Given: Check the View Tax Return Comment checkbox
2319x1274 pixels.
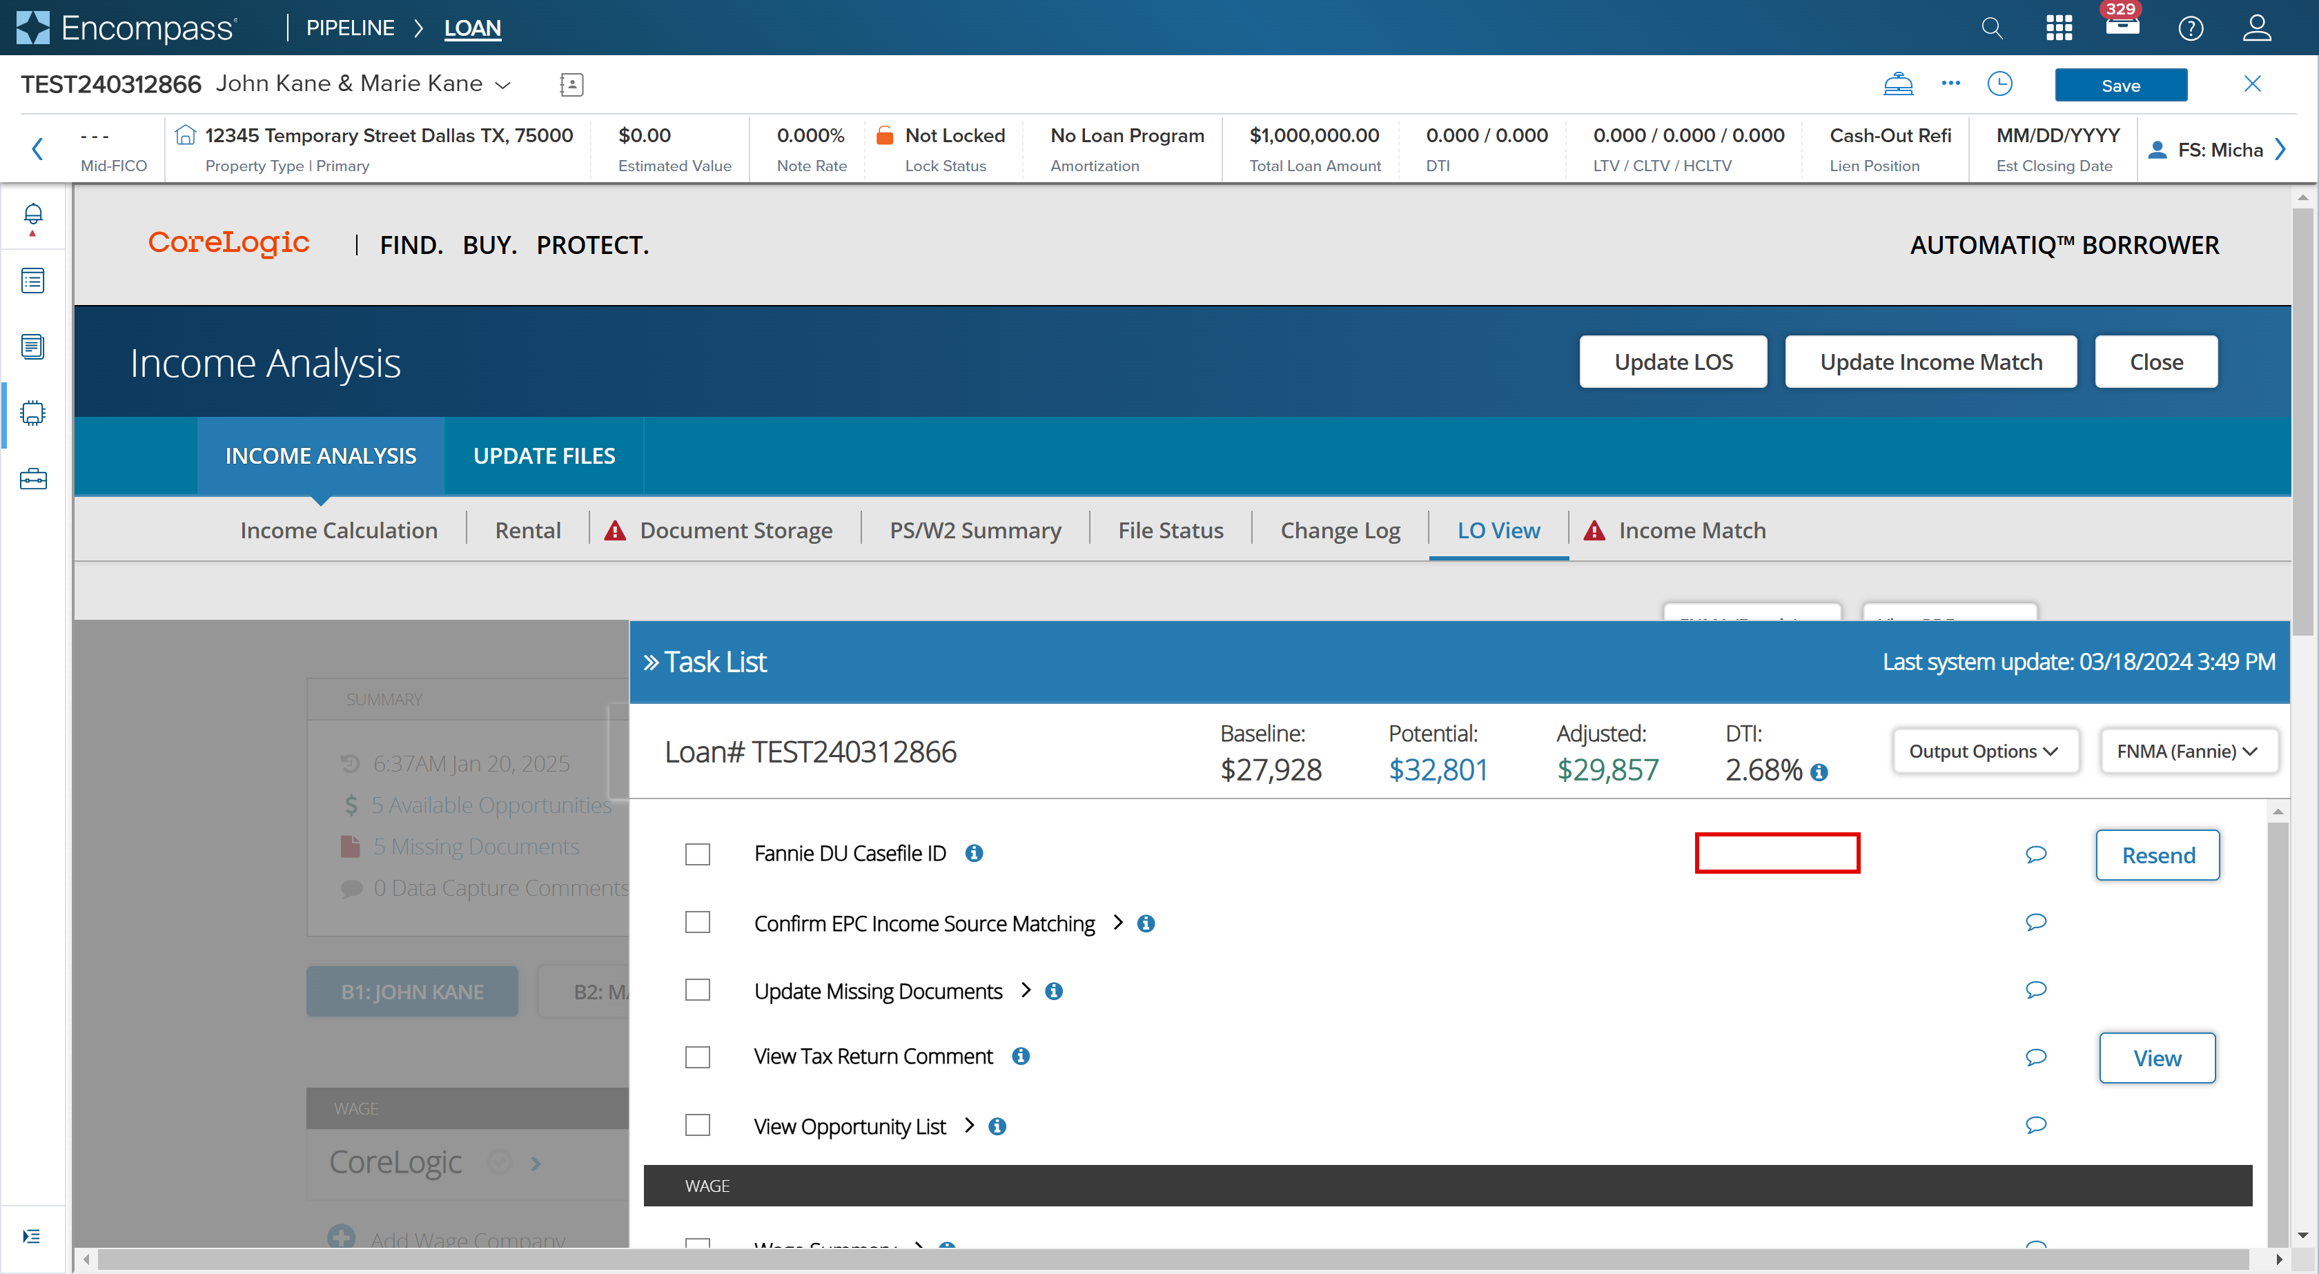Looking at the screenshot, I should (x=698, y=1057).
